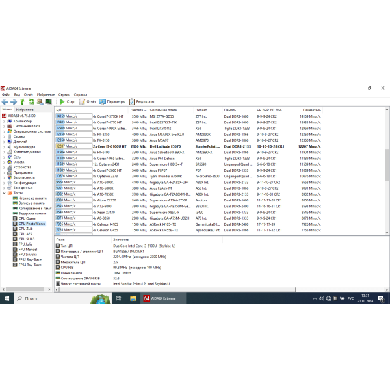
Task: Click the Хранение данных drive icon
Action: tap(10, 152)
